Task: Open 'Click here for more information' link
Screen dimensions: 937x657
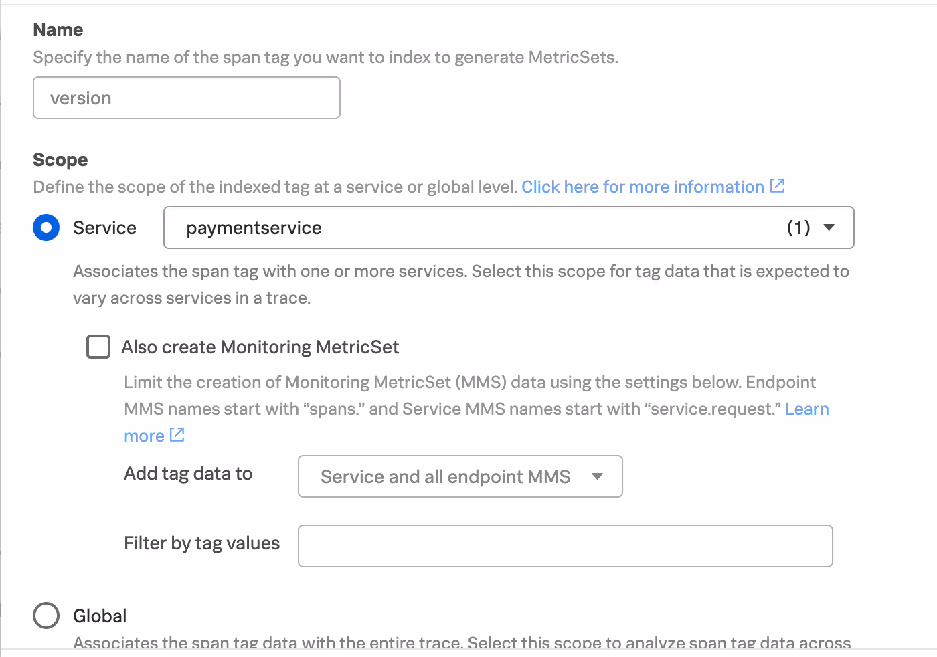Action: point(643,187)
